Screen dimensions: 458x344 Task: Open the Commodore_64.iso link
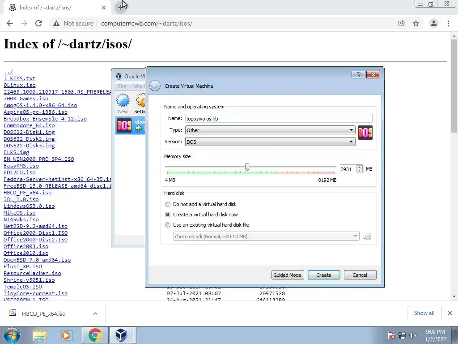pyautogui.click(x=29, y=125)
